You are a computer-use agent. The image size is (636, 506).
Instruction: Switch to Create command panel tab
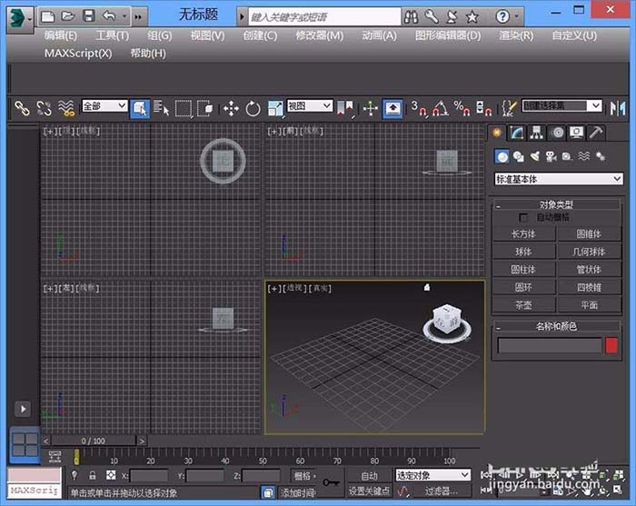[497, 133]
